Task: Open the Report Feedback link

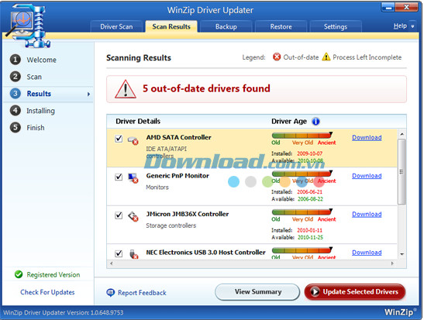Action: (x=142, y=293)
